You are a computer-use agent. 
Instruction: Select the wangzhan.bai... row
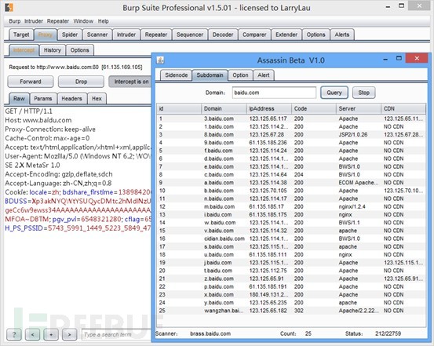point(291,311)
